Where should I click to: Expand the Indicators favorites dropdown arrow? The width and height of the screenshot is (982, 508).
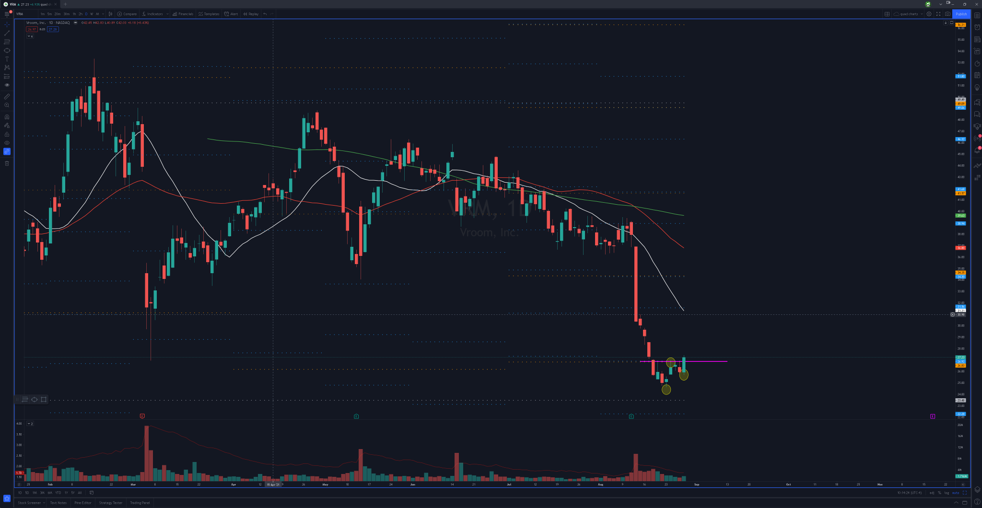(x=167, y=14)
